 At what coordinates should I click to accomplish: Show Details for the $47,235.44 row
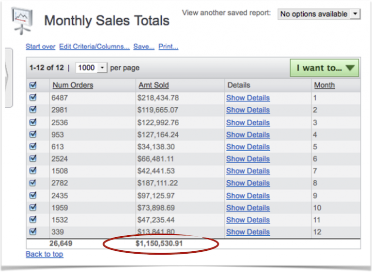pyautogui.click(x=248, y=220)
